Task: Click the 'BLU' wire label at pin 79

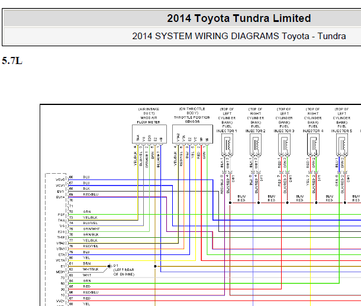Action: point(86,252)
